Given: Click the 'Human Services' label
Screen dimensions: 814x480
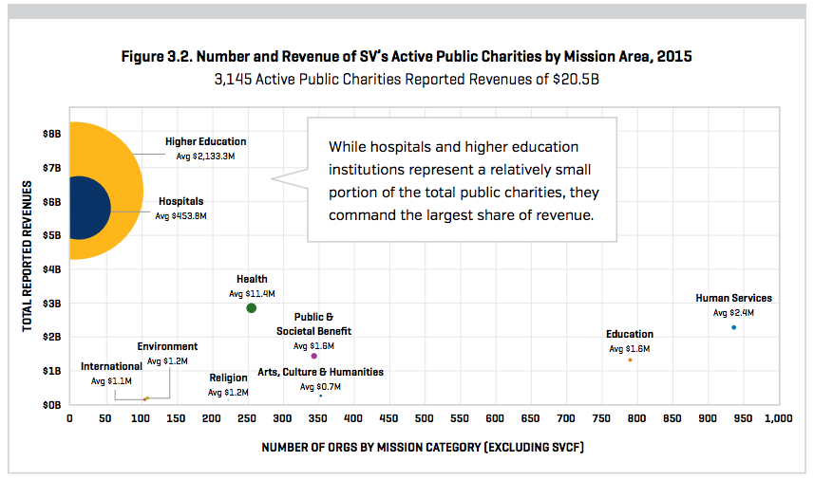Looking at the screenshot, I should click(733, 298).
